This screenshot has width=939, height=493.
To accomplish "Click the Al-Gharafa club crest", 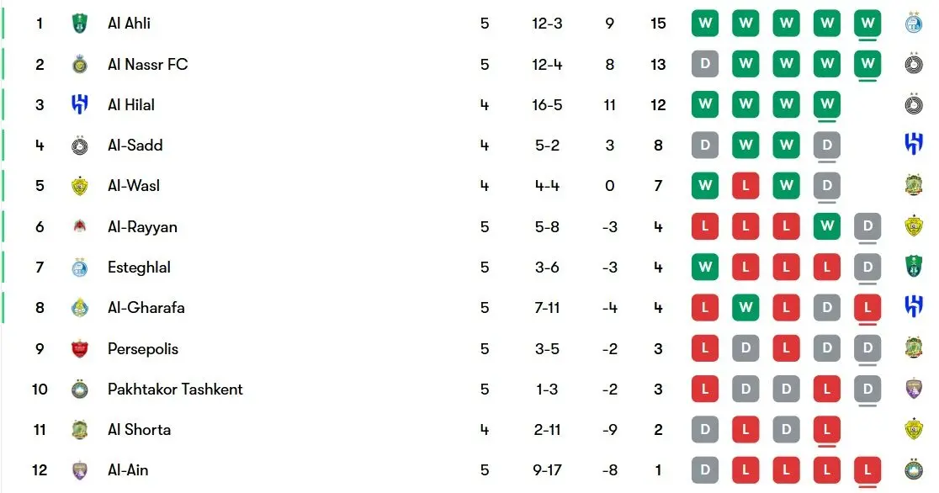I will (x=79, y=308).
